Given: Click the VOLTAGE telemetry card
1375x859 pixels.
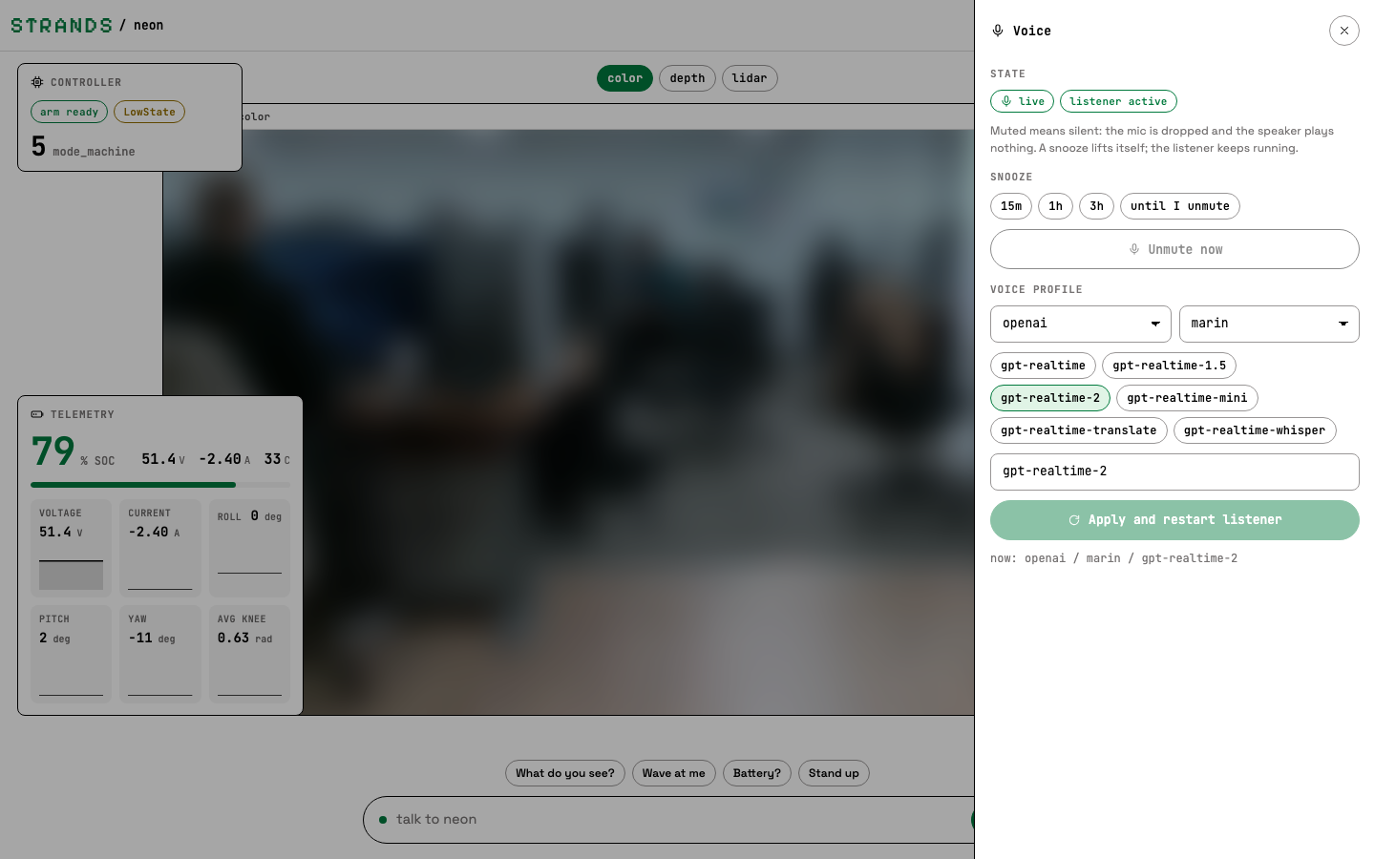Looking at the screenshot, I should [72, 548].
